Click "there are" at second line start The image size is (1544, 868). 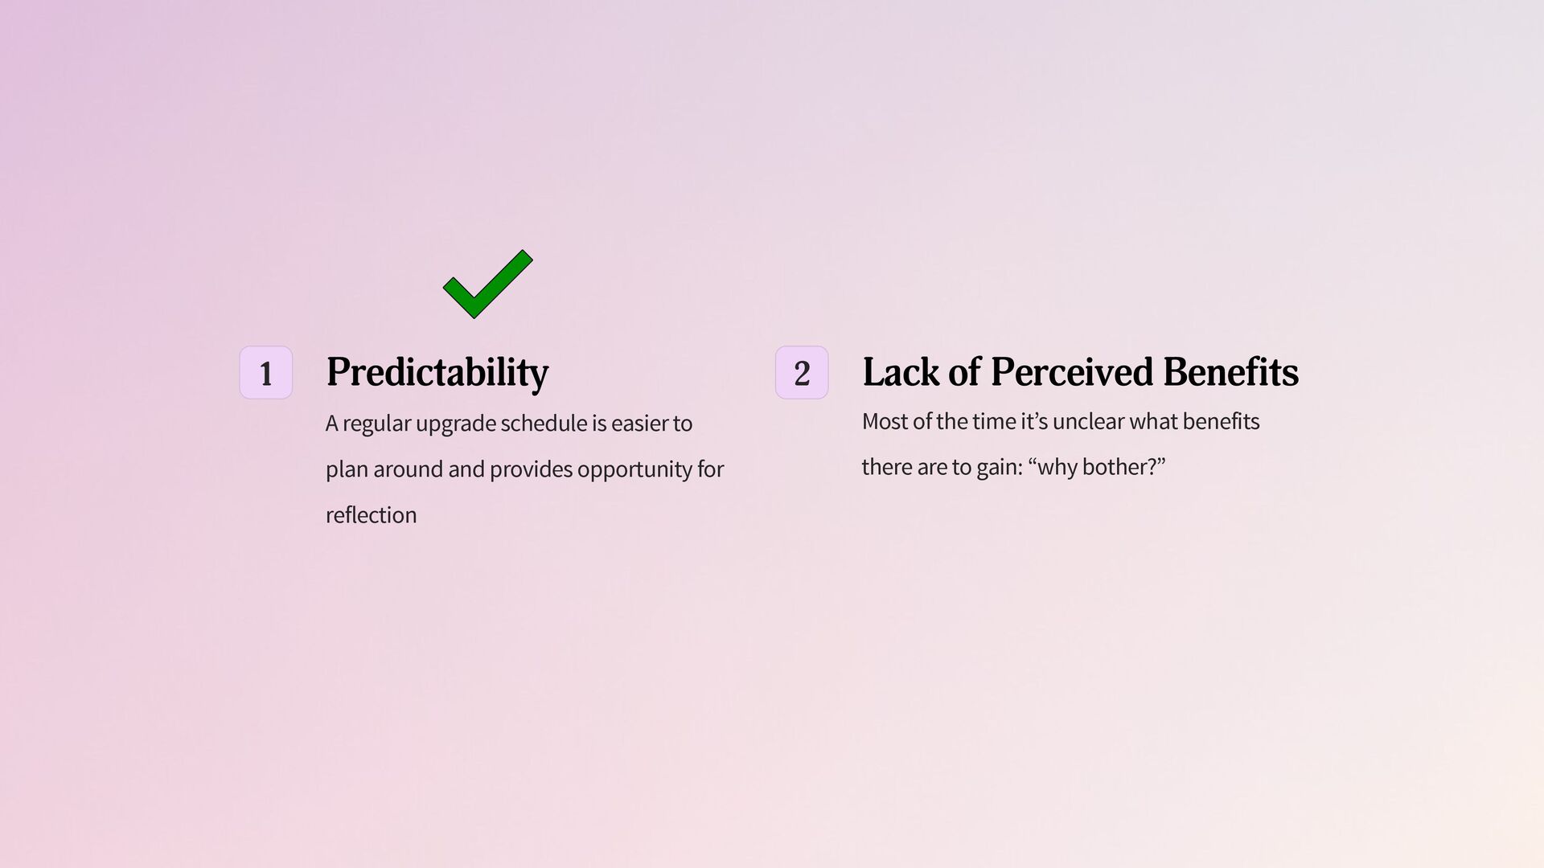point(904,467)
